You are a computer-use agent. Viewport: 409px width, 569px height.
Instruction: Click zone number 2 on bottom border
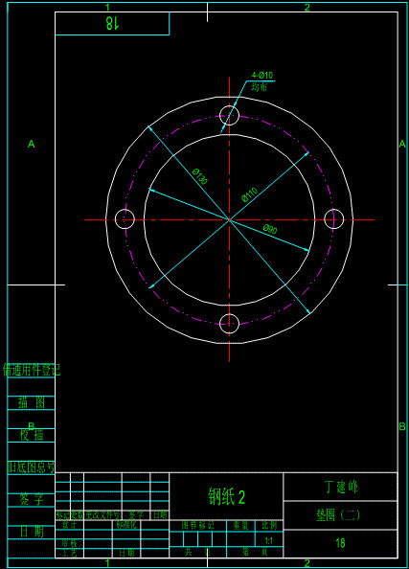[307, 563]
